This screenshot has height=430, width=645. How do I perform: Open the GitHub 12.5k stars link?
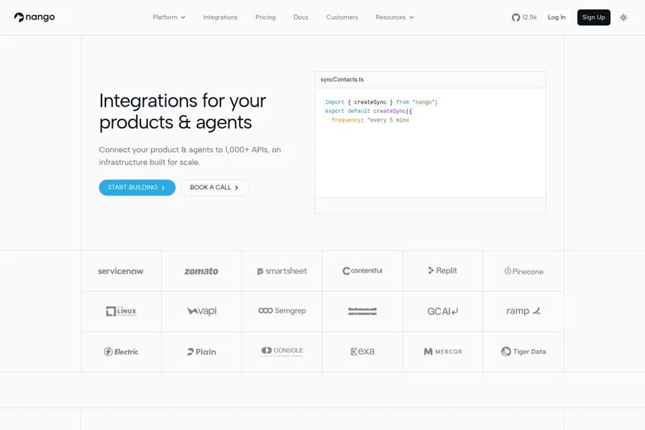point(524,17)
